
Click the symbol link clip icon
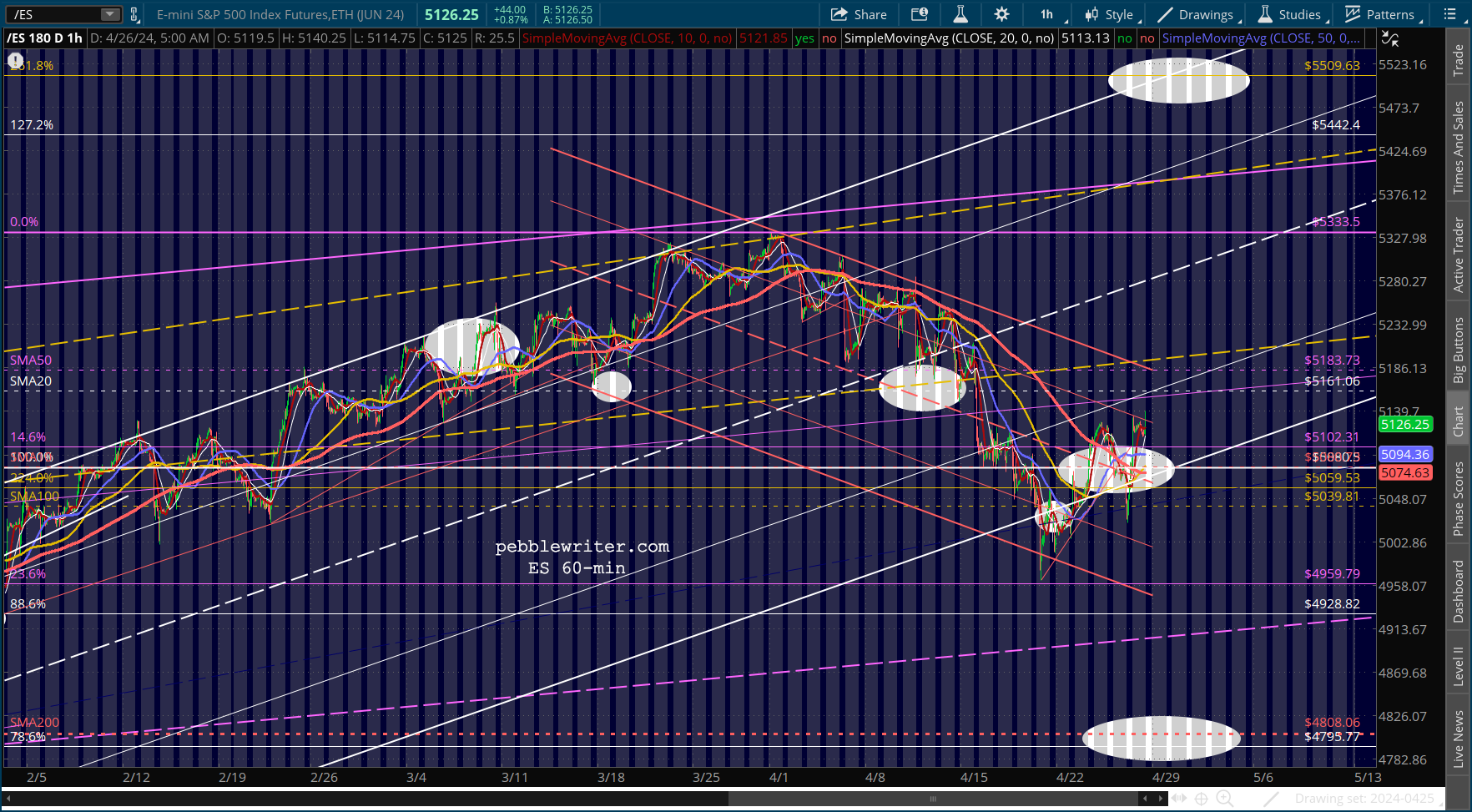[134, 14]
